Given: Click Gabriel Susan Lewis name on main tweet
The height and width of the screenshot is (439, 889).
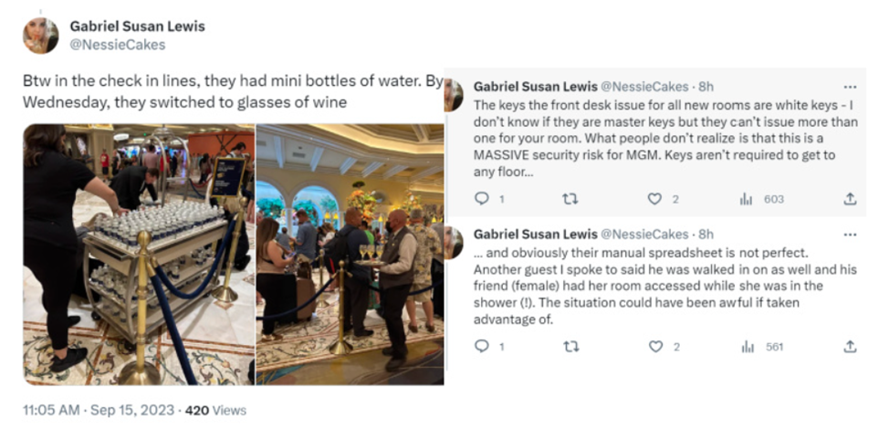Looking at the screenshot, I should pos(137,26).
